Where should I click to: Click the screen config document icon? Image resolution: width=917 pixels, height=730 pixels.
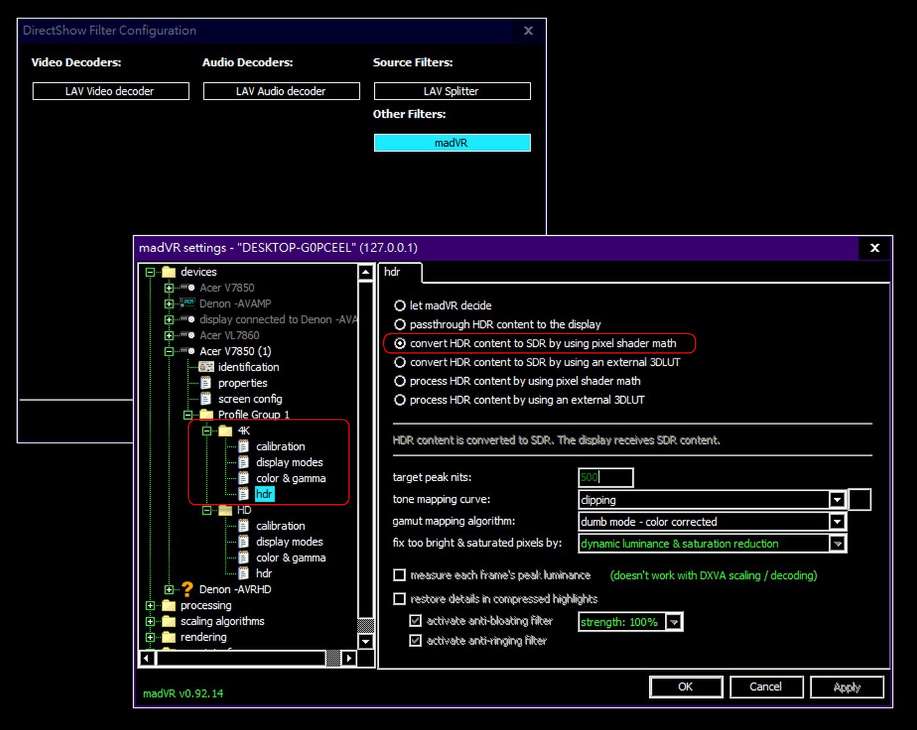(206, 399)
